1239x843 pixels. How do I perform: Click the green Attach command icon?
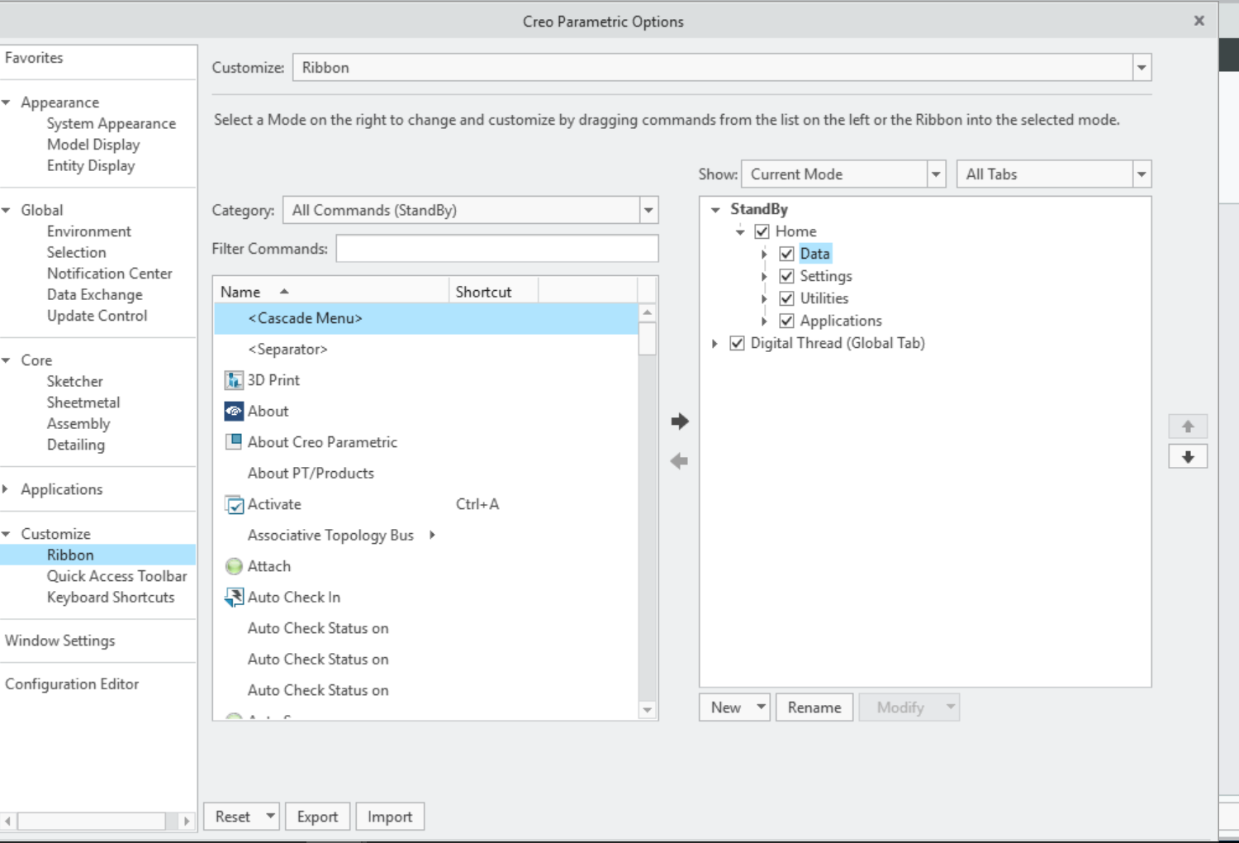234,566
